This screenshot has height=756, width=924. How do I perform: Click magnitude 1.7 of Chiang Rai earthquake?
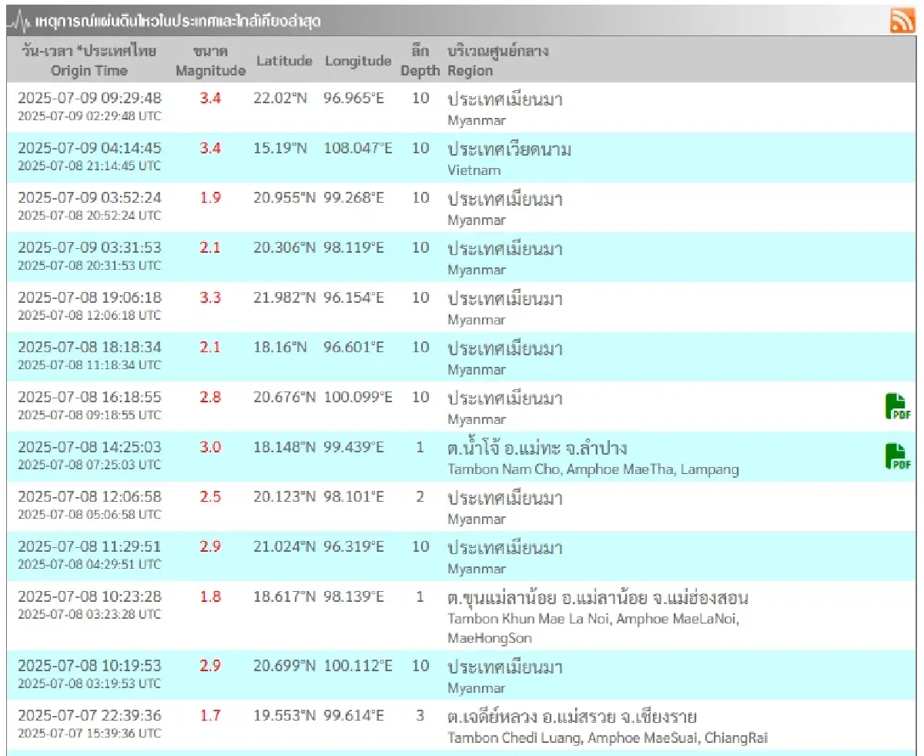(x=210, y=716)
